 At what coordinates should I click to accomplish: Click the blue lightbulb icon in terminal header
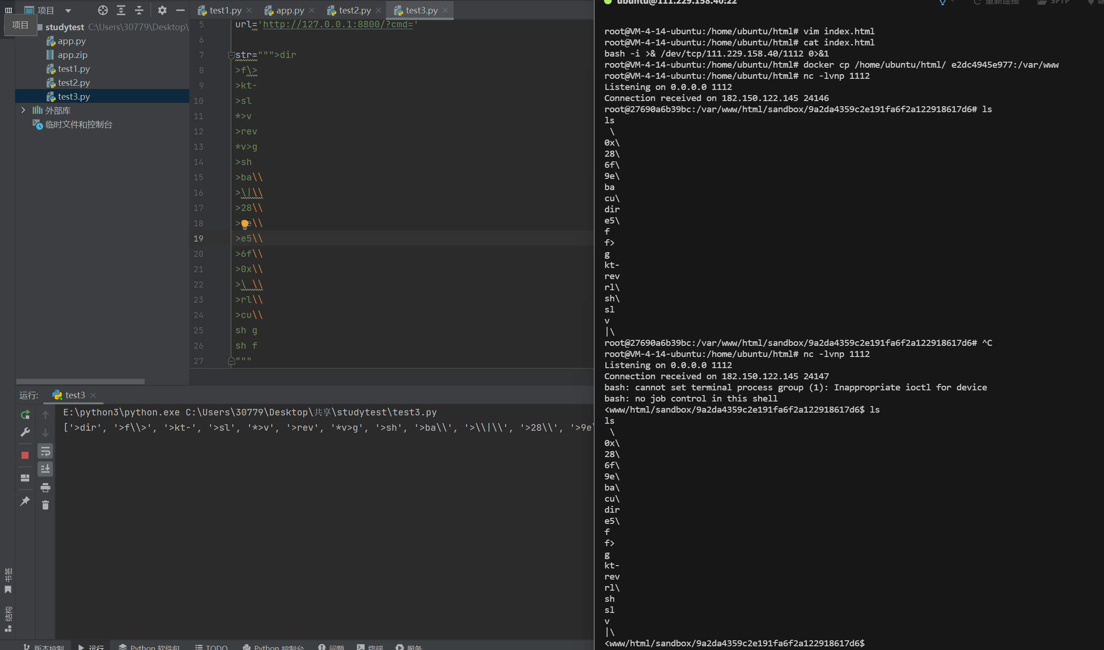tap(943, 2)
